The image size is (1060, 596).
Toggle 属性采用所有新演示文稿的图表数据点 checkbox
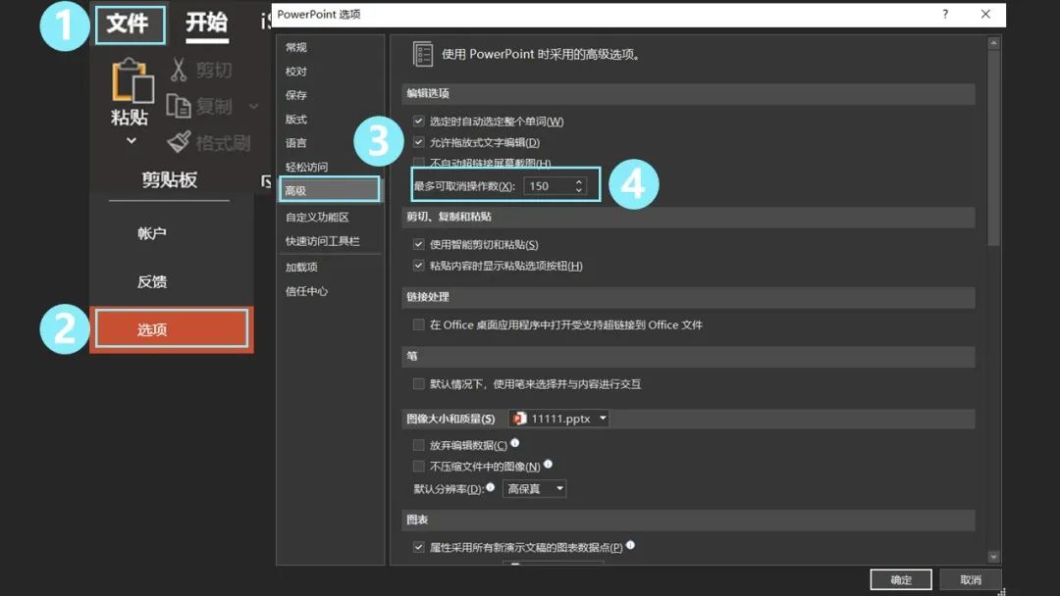(418, 547)
